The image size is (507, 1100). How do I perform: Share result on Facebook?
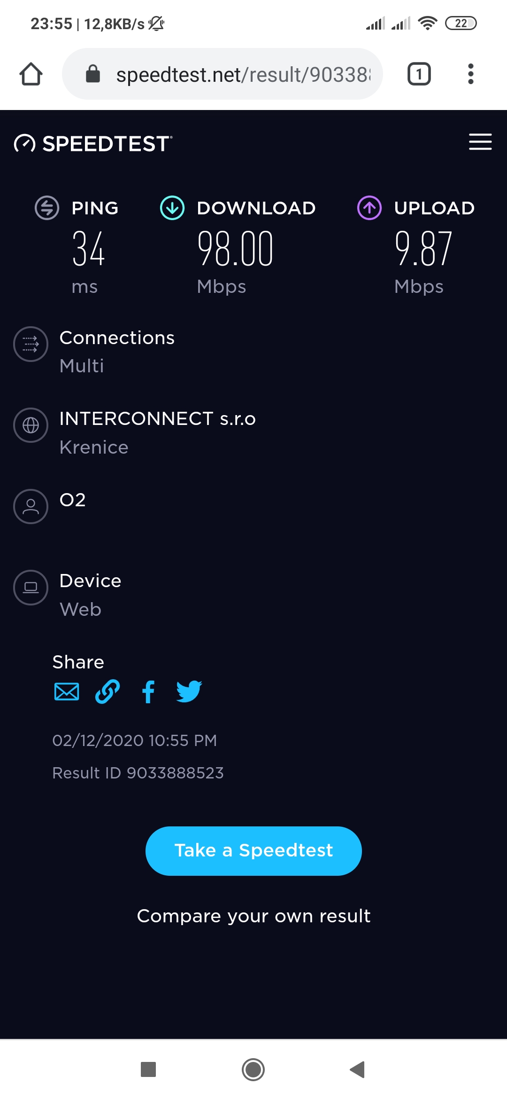tap(148, 691)
